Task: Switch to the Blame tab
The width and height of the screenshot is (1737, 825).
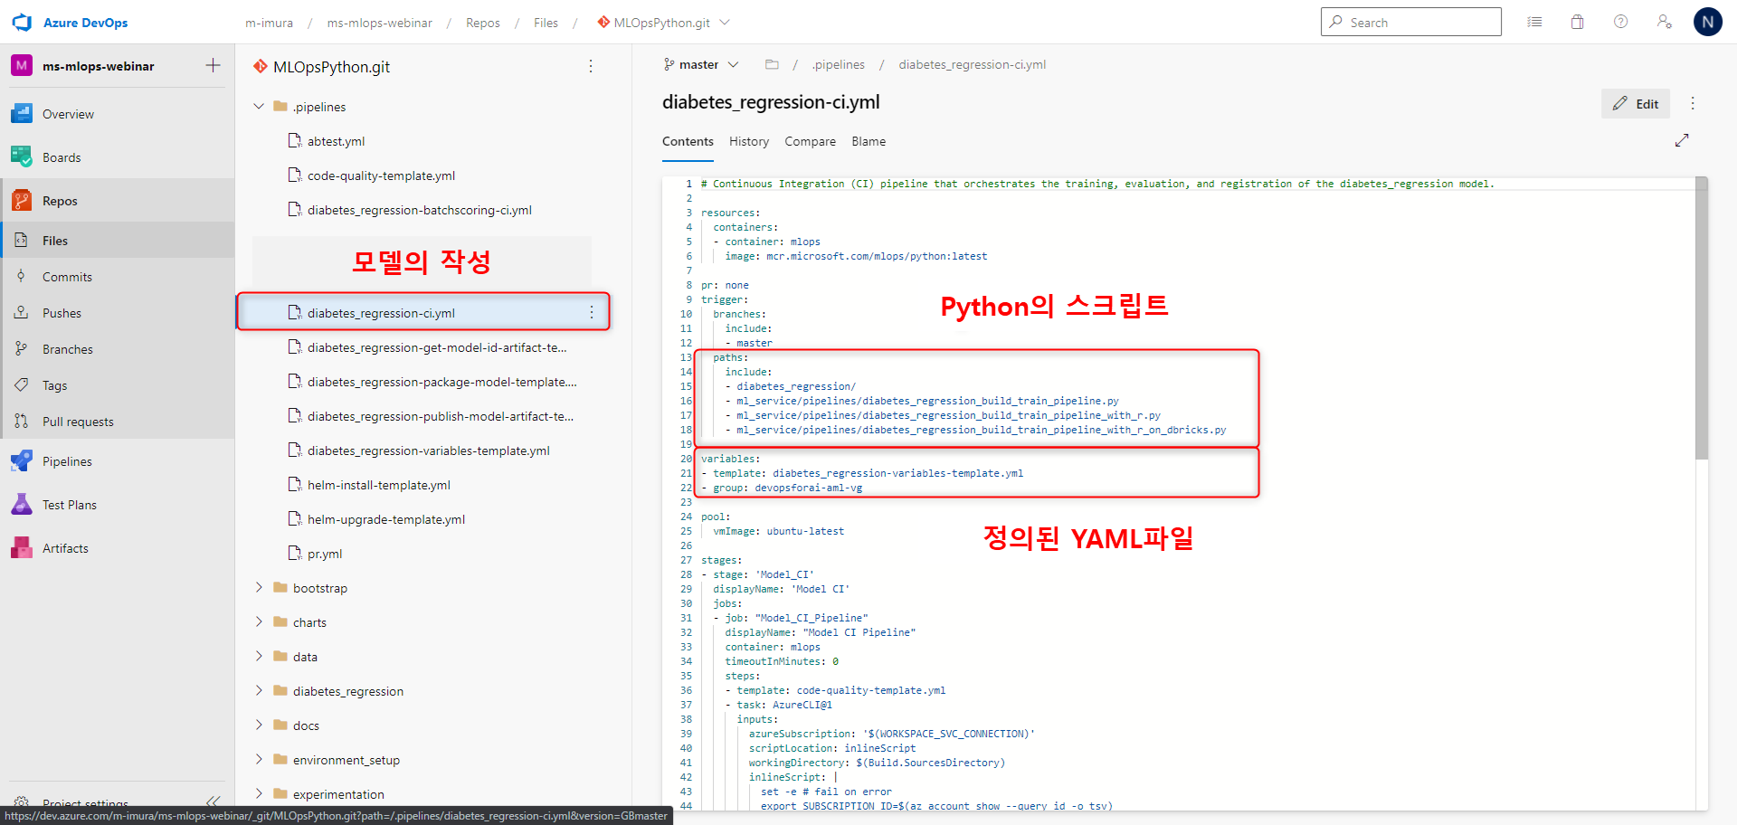Action: click(868, 141)
